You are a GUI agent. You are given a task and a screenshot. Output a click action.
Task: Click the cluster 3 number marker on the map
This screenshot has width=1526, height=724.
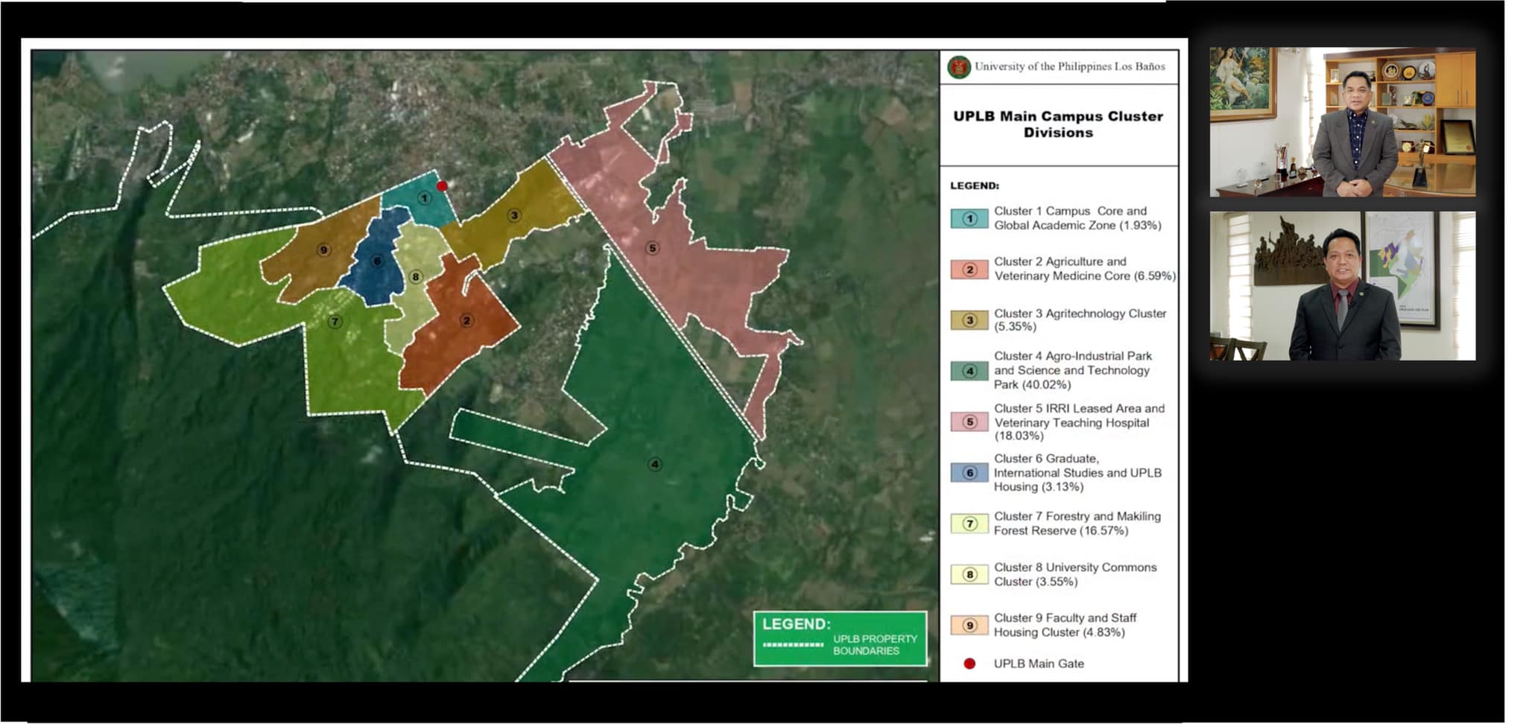pos(513,215)
